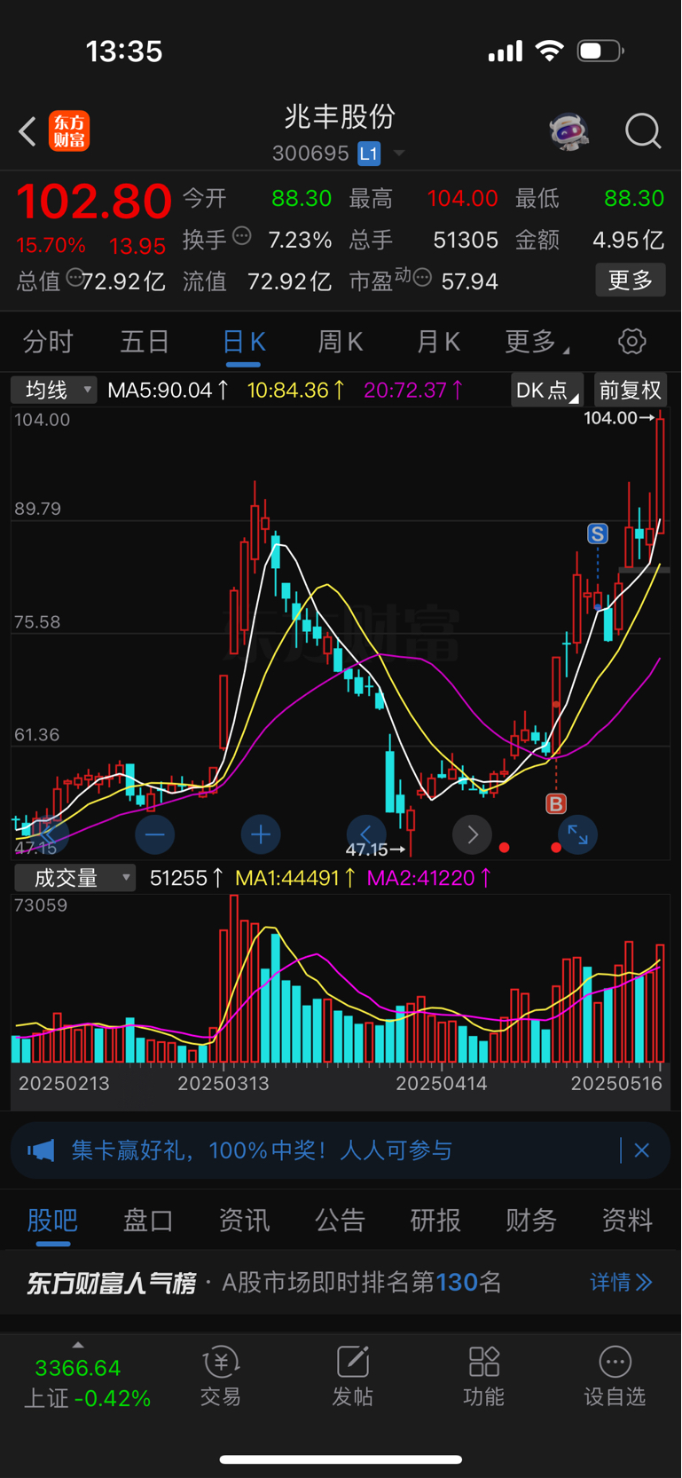
Task: Expand the 更多 chart period menu
Action: [537, 342]
